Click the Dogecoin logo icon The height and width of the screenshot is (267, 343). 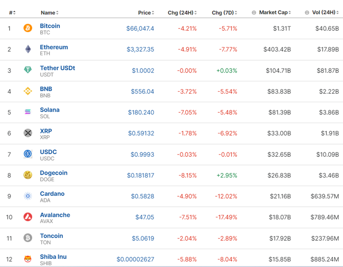pyautogui.click(x=28, y=175)
